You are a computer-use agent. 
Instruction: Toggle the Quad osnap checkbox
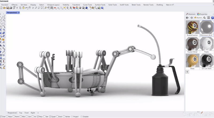click(50, 117)
